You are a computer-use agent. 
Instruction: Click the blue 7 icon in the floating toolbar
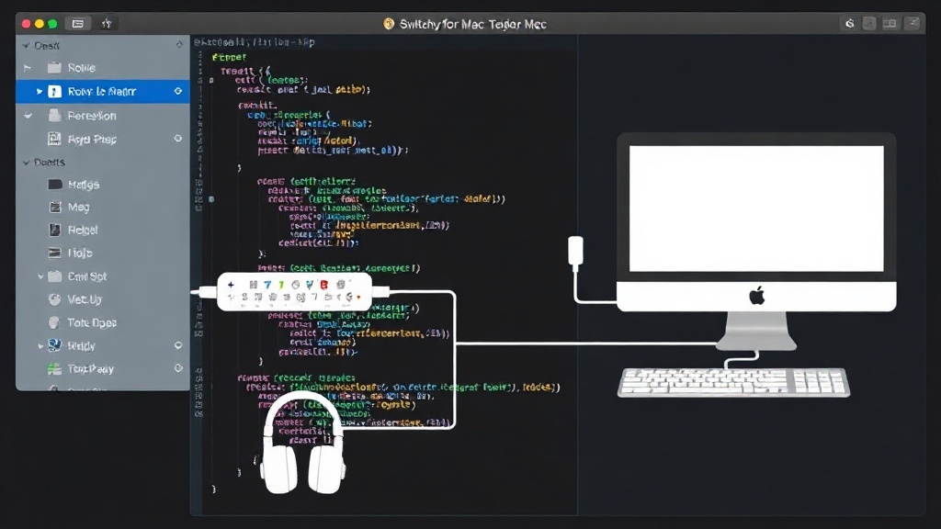click(x=267, y=285)
